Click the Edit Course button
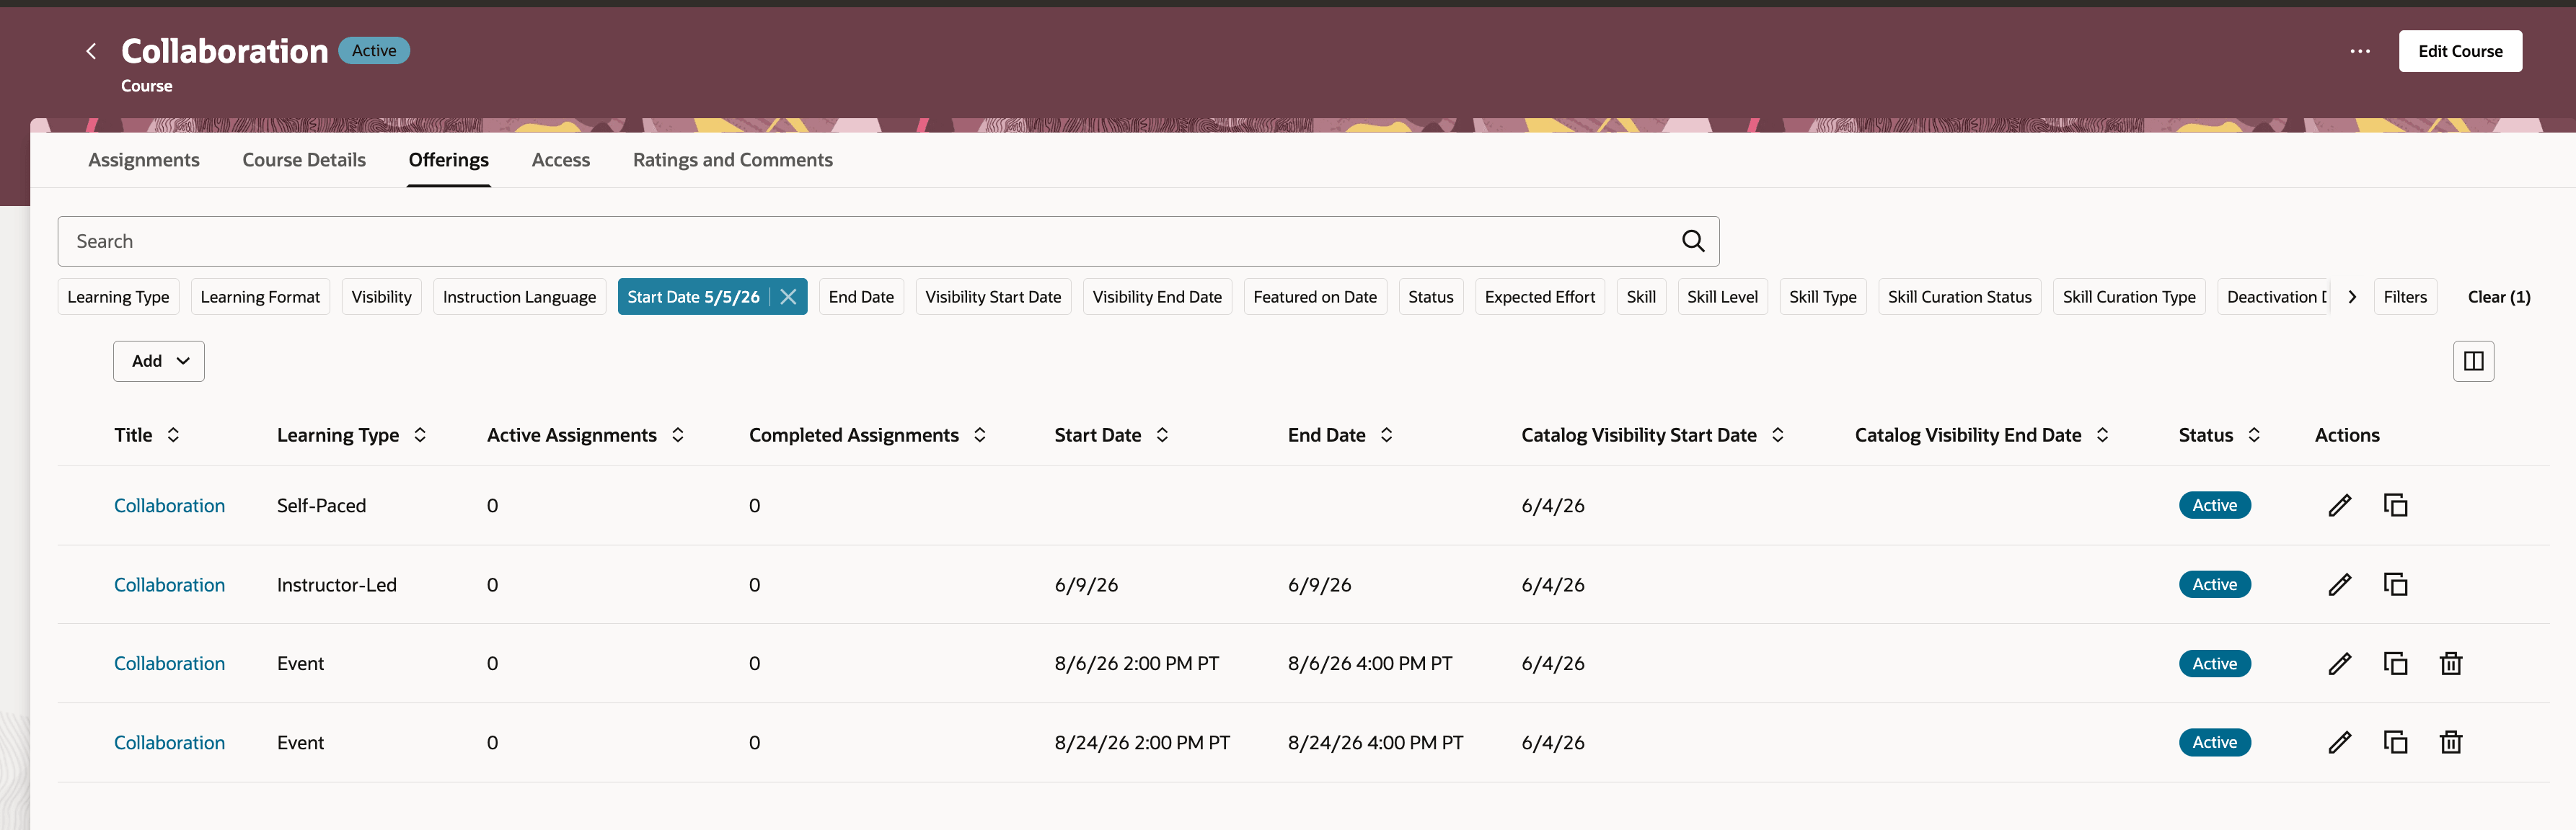This screenshot has width=2576, height=830. click(2460, 51)
